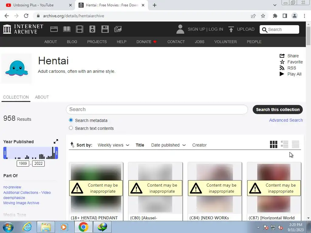This screenshot has width=311, height=233.
Task: Click the top navbar Search box
Action: [x=279, y=29]
